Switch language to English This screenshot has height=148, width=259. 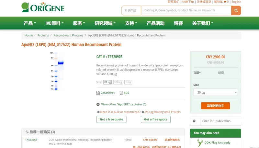[236, 2]
